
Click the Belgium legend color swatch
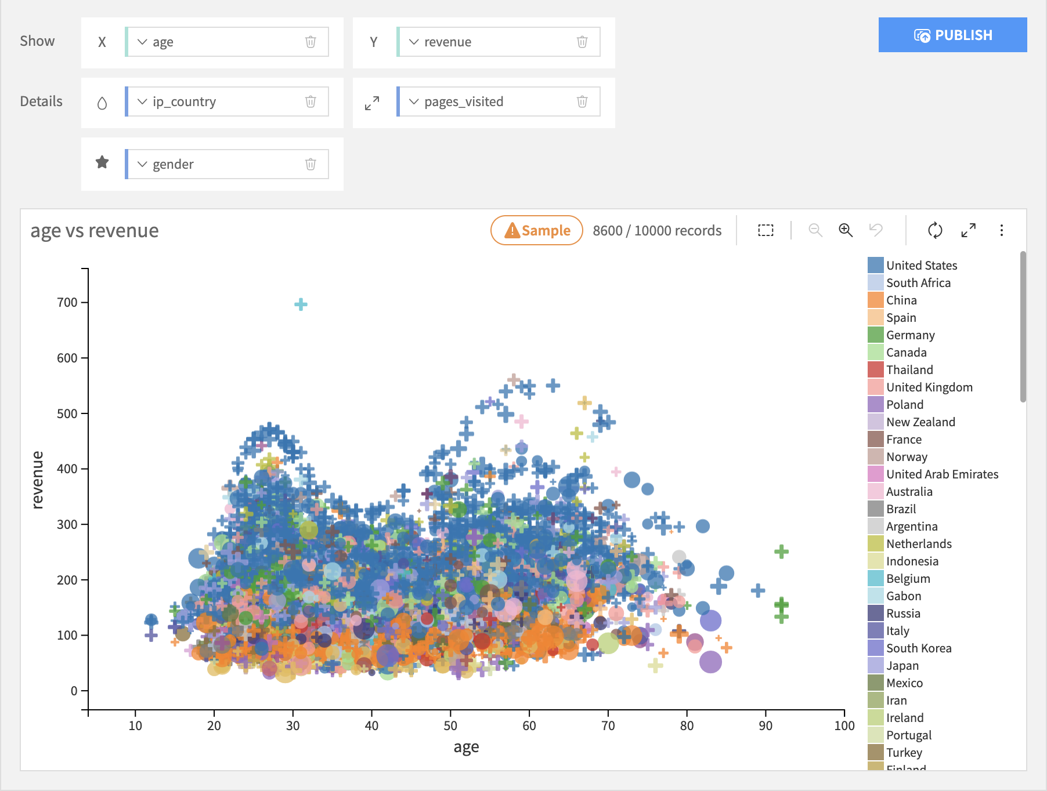point(875,578)
